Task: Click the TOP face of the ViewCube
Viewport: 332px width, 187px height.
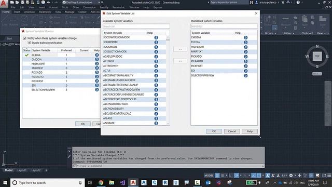Action: [x=317, y=56]
